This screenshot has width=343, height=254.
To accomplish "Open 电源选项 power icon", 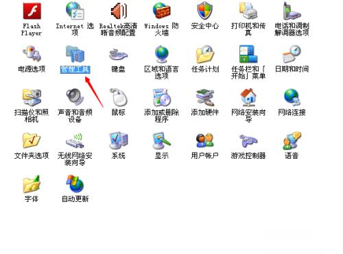I will [32, 53].
